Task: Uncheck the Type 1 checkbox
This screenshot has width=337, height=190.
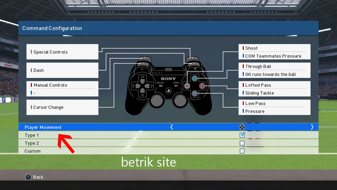Action: 242,135
